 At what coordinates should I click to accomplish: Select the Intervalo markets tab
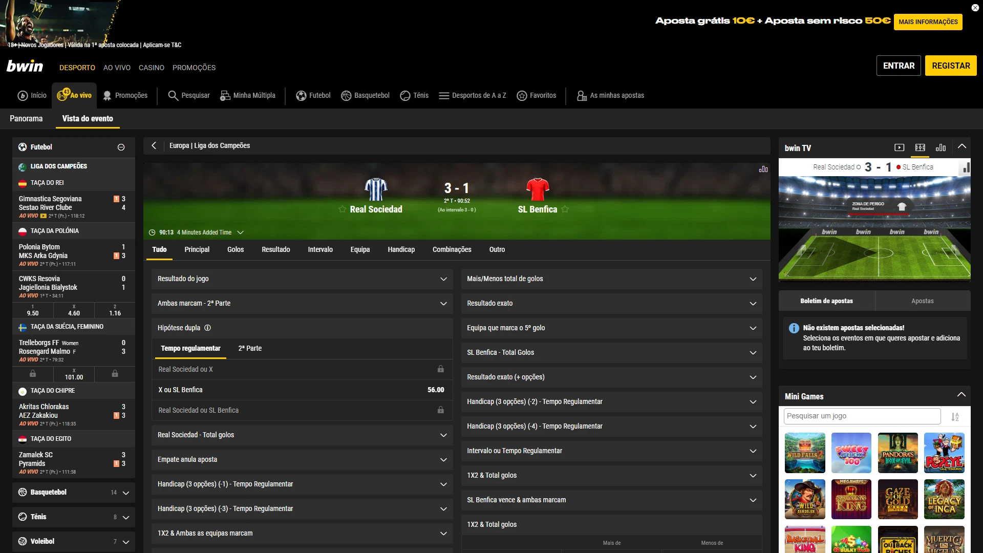(x=320, y=250)
